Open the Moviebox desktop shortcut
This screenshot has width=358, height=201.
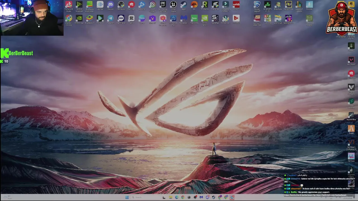(100, 19)
